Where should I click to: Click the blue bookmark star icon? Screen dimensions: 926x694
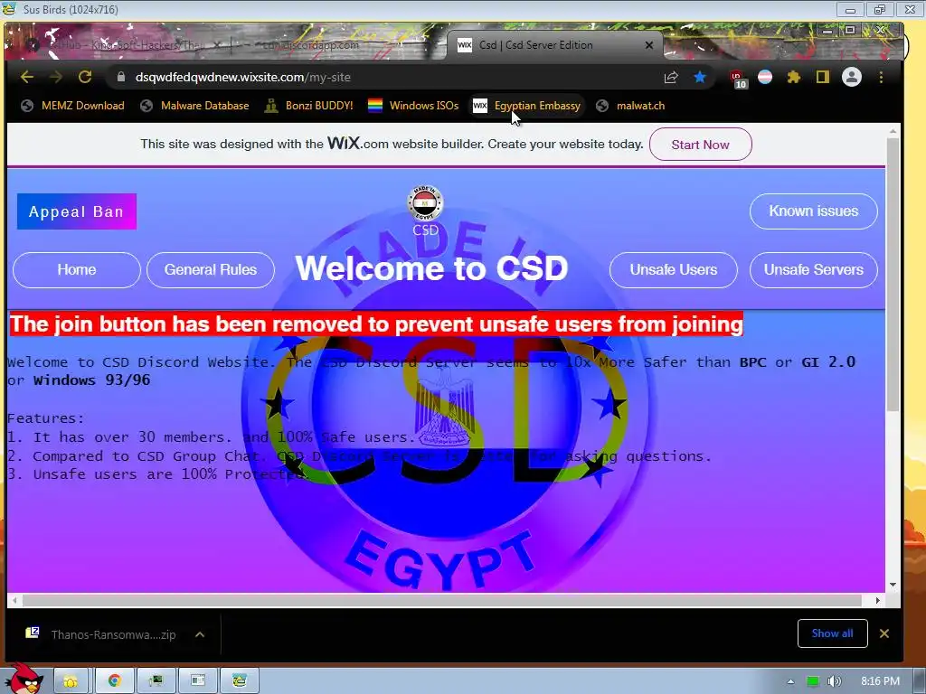tap(700, 78)
